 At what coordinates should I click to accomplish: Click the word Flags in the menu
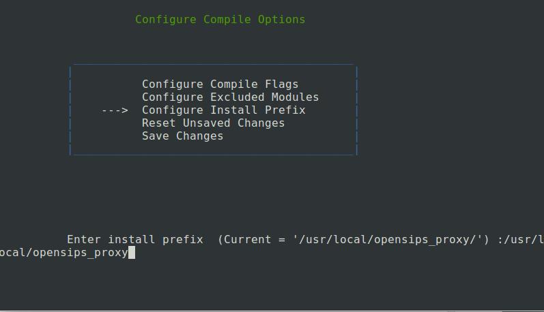tap(282, 84)
